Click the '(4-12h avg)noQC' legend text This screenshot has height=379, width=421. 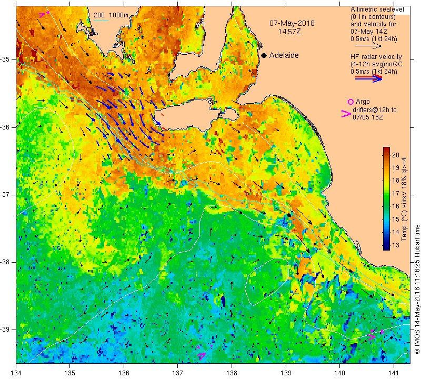tap(376, 64)
